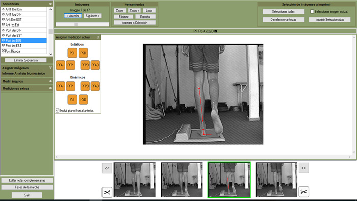Assign dynamic PFPD measurement under Dinámicos
This screenshot has width=357, height=201.
pos(85,86)
